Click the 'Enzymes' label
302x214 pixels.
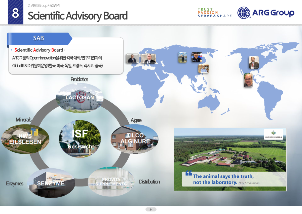pos(15,183)
